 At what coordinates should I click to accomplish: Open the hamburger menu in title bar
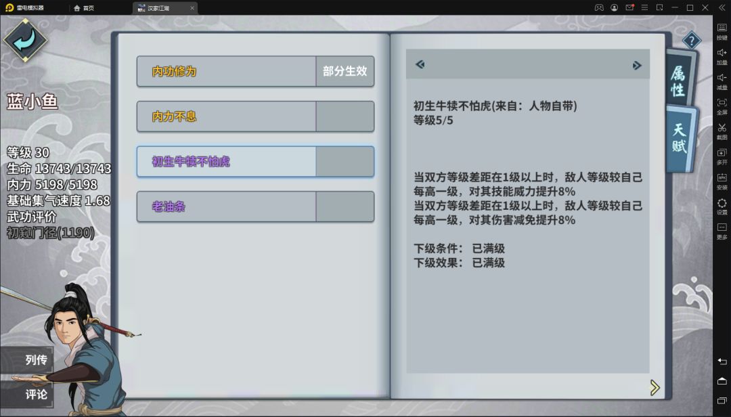click(645, 7)
